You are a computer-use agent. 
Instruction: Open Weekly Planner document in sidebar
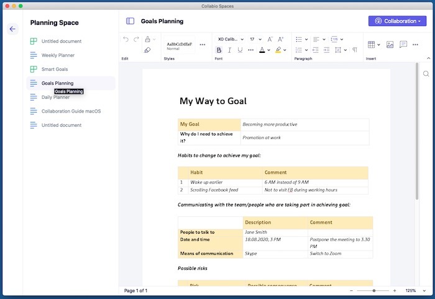tap(58, 55)
